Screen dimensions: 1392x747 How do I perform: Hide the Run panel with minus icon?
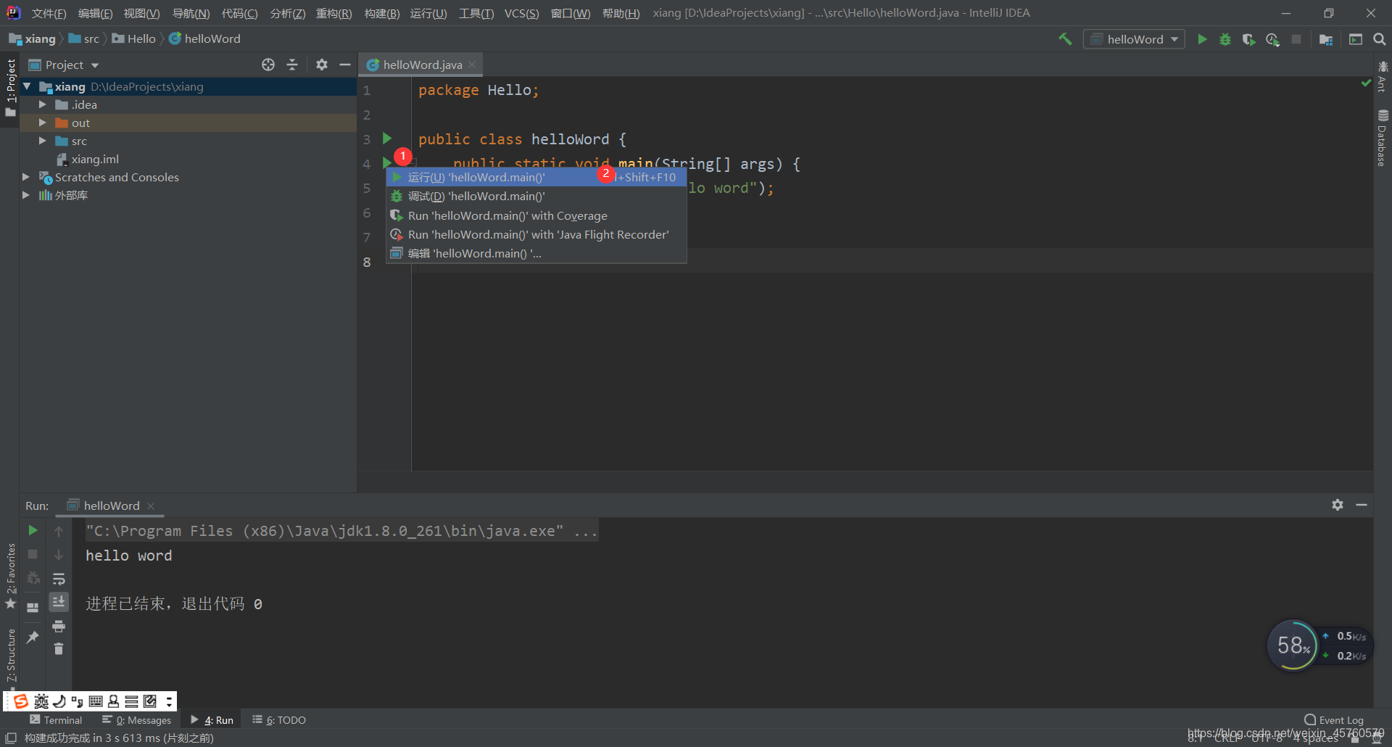(x=1362, y=505)
